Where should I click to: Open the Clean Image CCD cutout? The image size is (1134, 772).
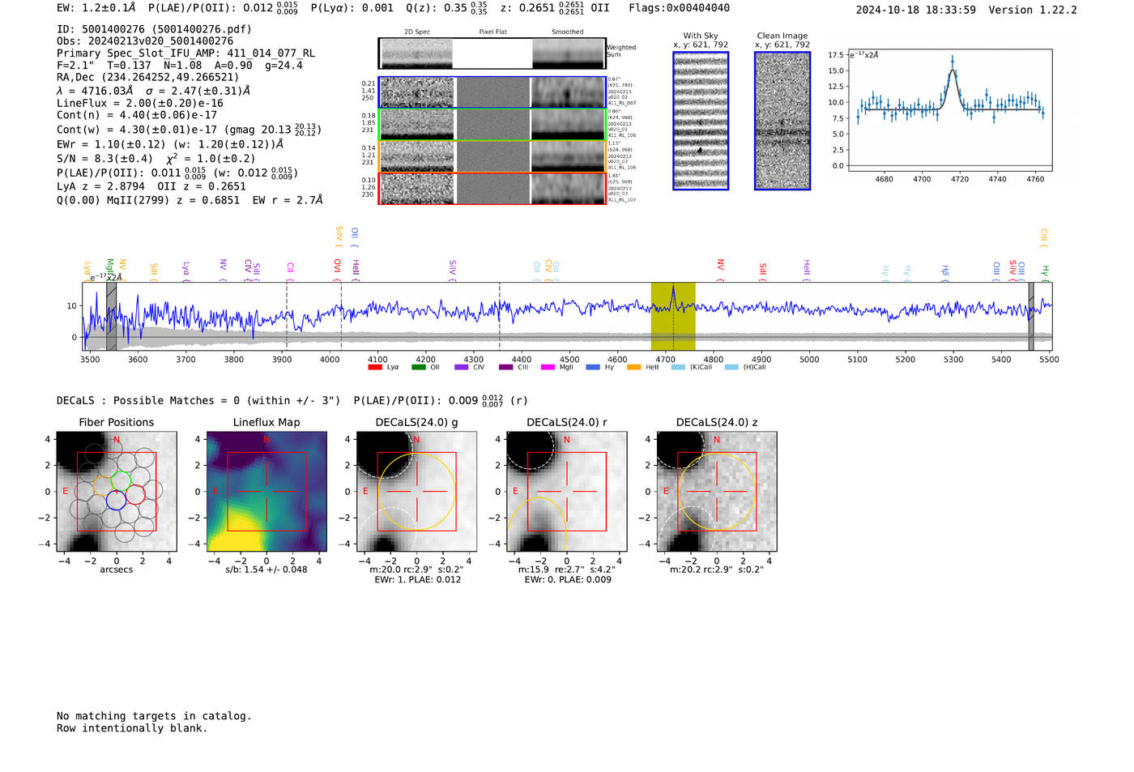782,121
